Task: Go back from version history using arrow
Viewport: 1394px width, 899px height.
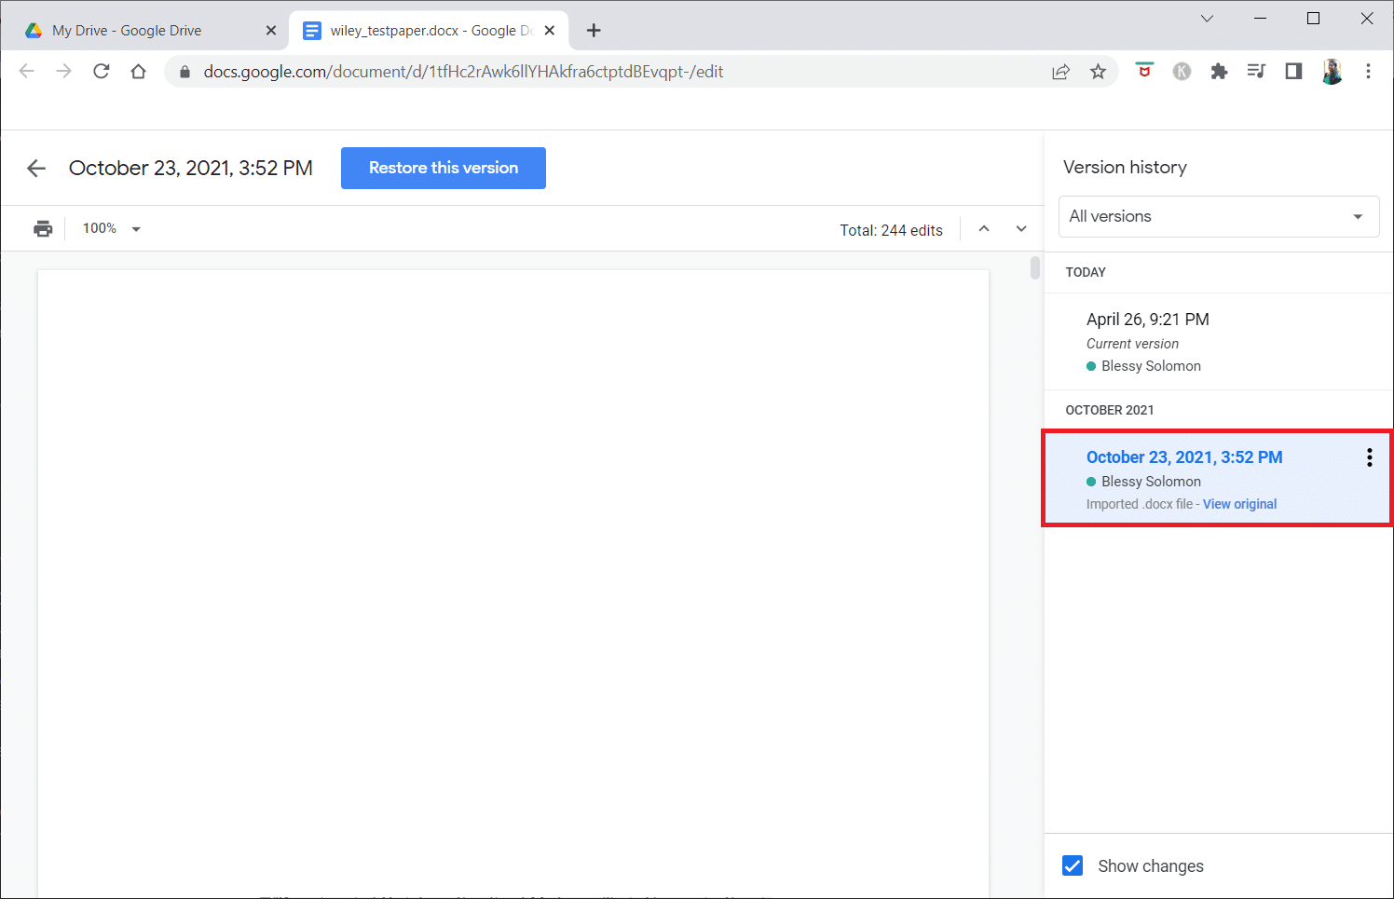Action: pyautogui.click(x=36, y=168)
